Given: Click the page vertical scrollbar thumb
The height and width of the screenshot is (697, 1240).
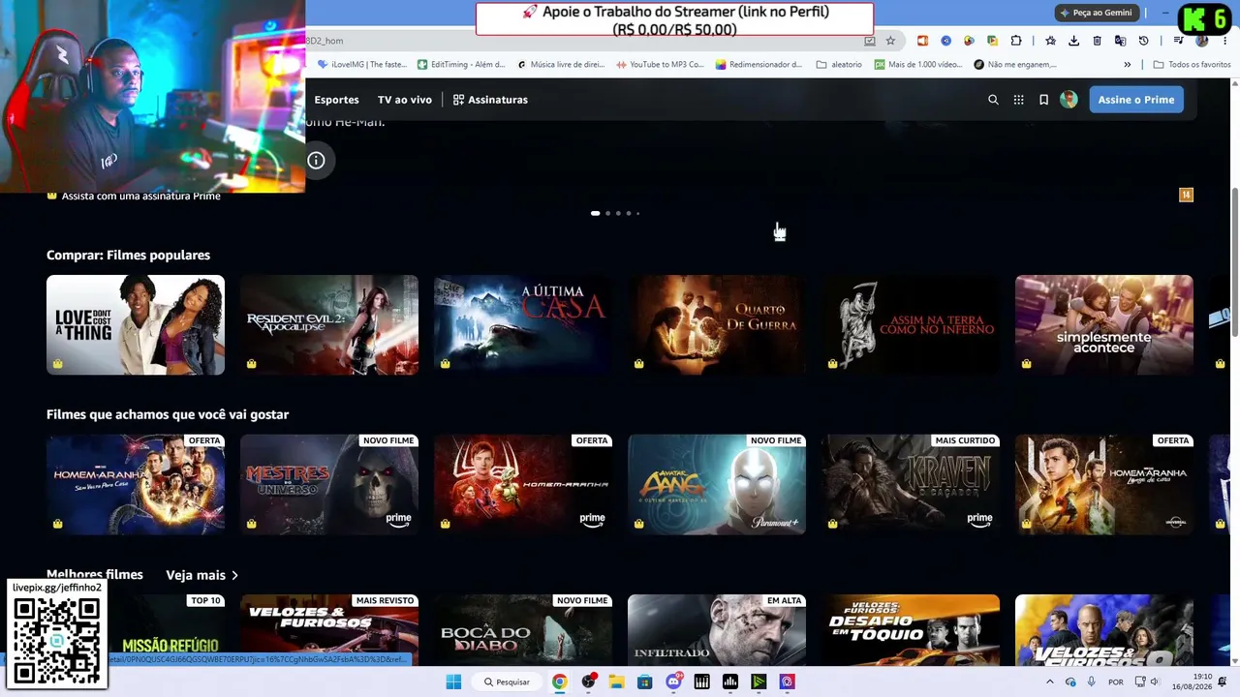Looking at the screenshot, I should click(1234, 263).
